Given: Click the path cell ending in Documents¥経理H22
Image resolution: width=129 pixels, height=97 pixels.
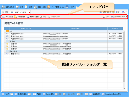Looking at the screenshot, I should [75, 44].
